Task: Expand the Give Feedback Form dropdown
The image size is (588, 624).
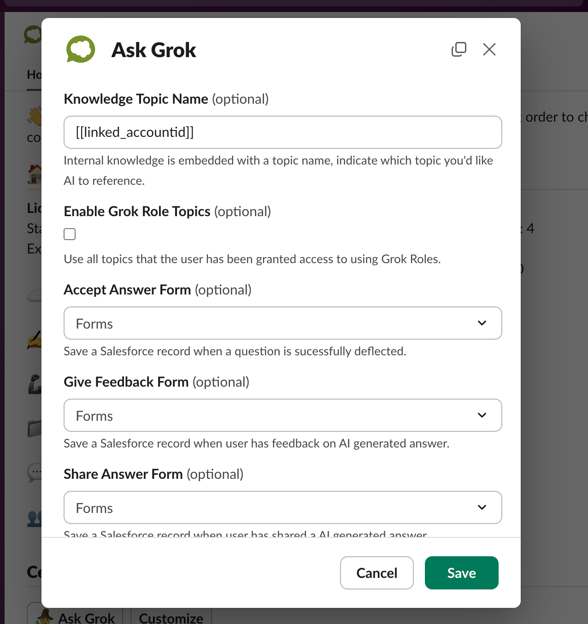Action: click(x=282, y=415)
